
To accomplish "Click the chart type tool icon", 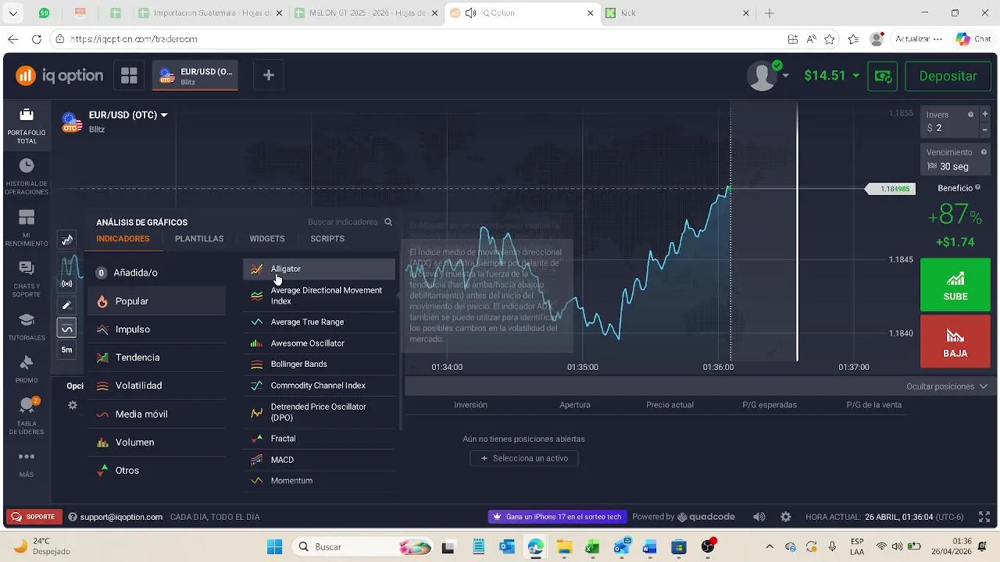I will coord(67,240).
